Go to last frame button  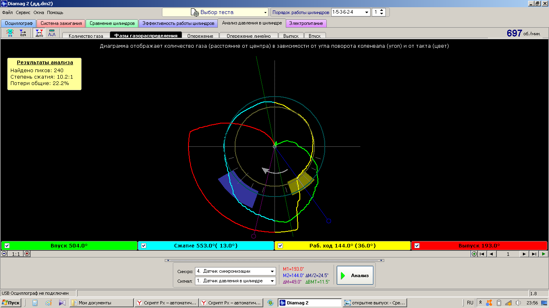click(x=534, y=254)
